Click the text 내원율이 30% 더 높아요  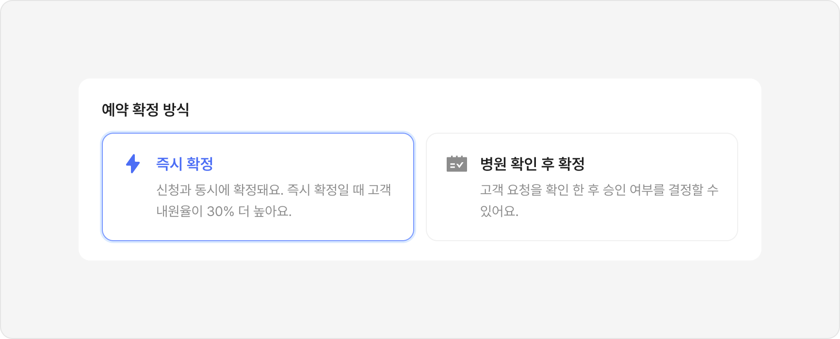(x=224, y=212)
